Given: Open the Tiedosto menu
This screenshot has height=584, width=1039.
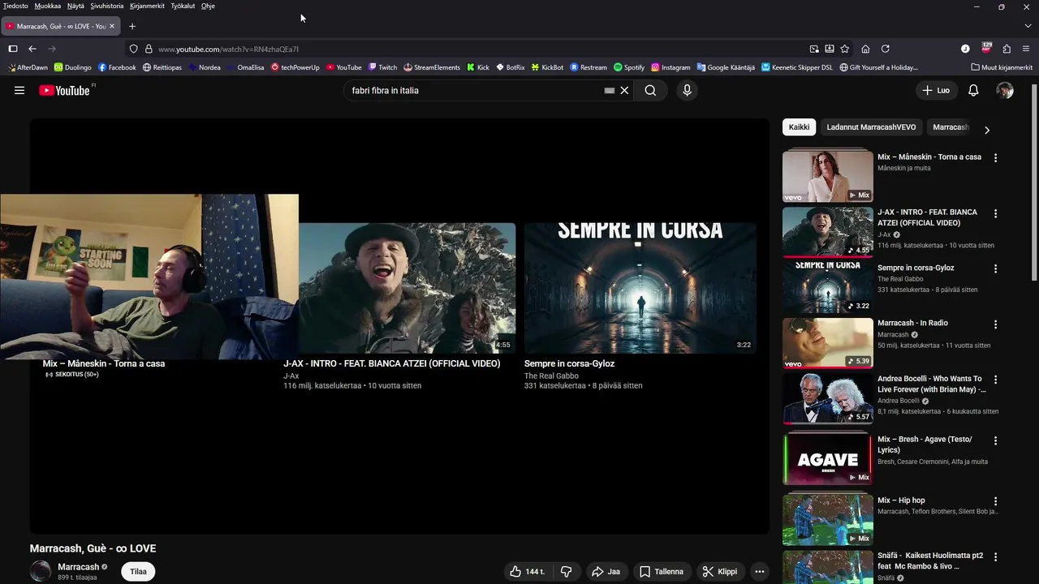Looking at the screenshot, I should click(15, 6).
